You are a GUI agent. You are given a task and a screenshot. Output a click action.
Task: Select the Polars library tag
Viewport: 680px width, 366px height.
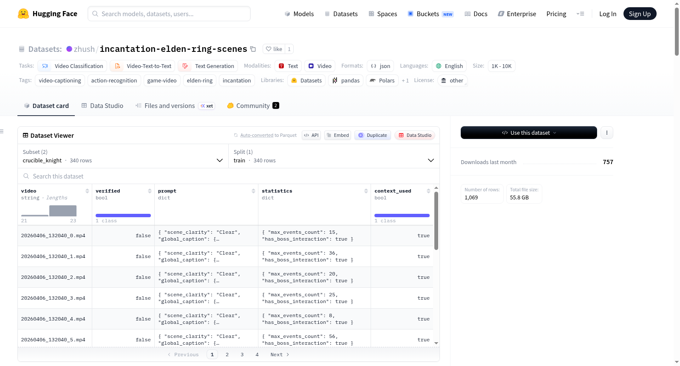click(382, 80)
